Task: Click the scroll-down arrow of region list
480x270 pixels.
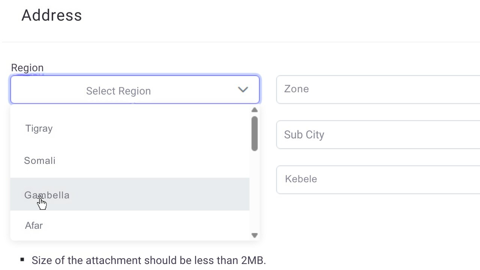Action: pos(255,235)
